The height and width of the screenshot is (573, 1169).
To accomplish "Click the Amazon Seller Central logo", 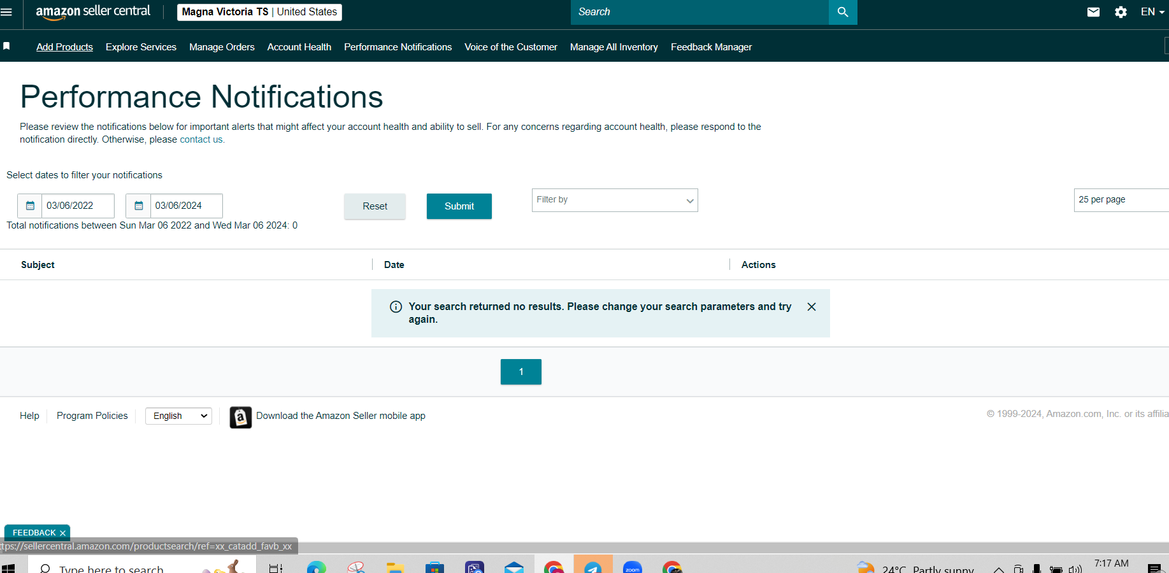I will tap(93, 12).
